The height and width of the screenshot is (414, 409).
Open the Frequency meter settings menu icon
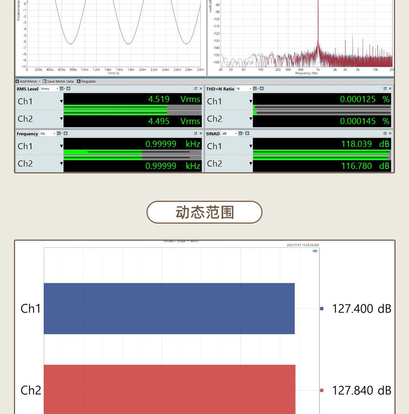(59, 134)
